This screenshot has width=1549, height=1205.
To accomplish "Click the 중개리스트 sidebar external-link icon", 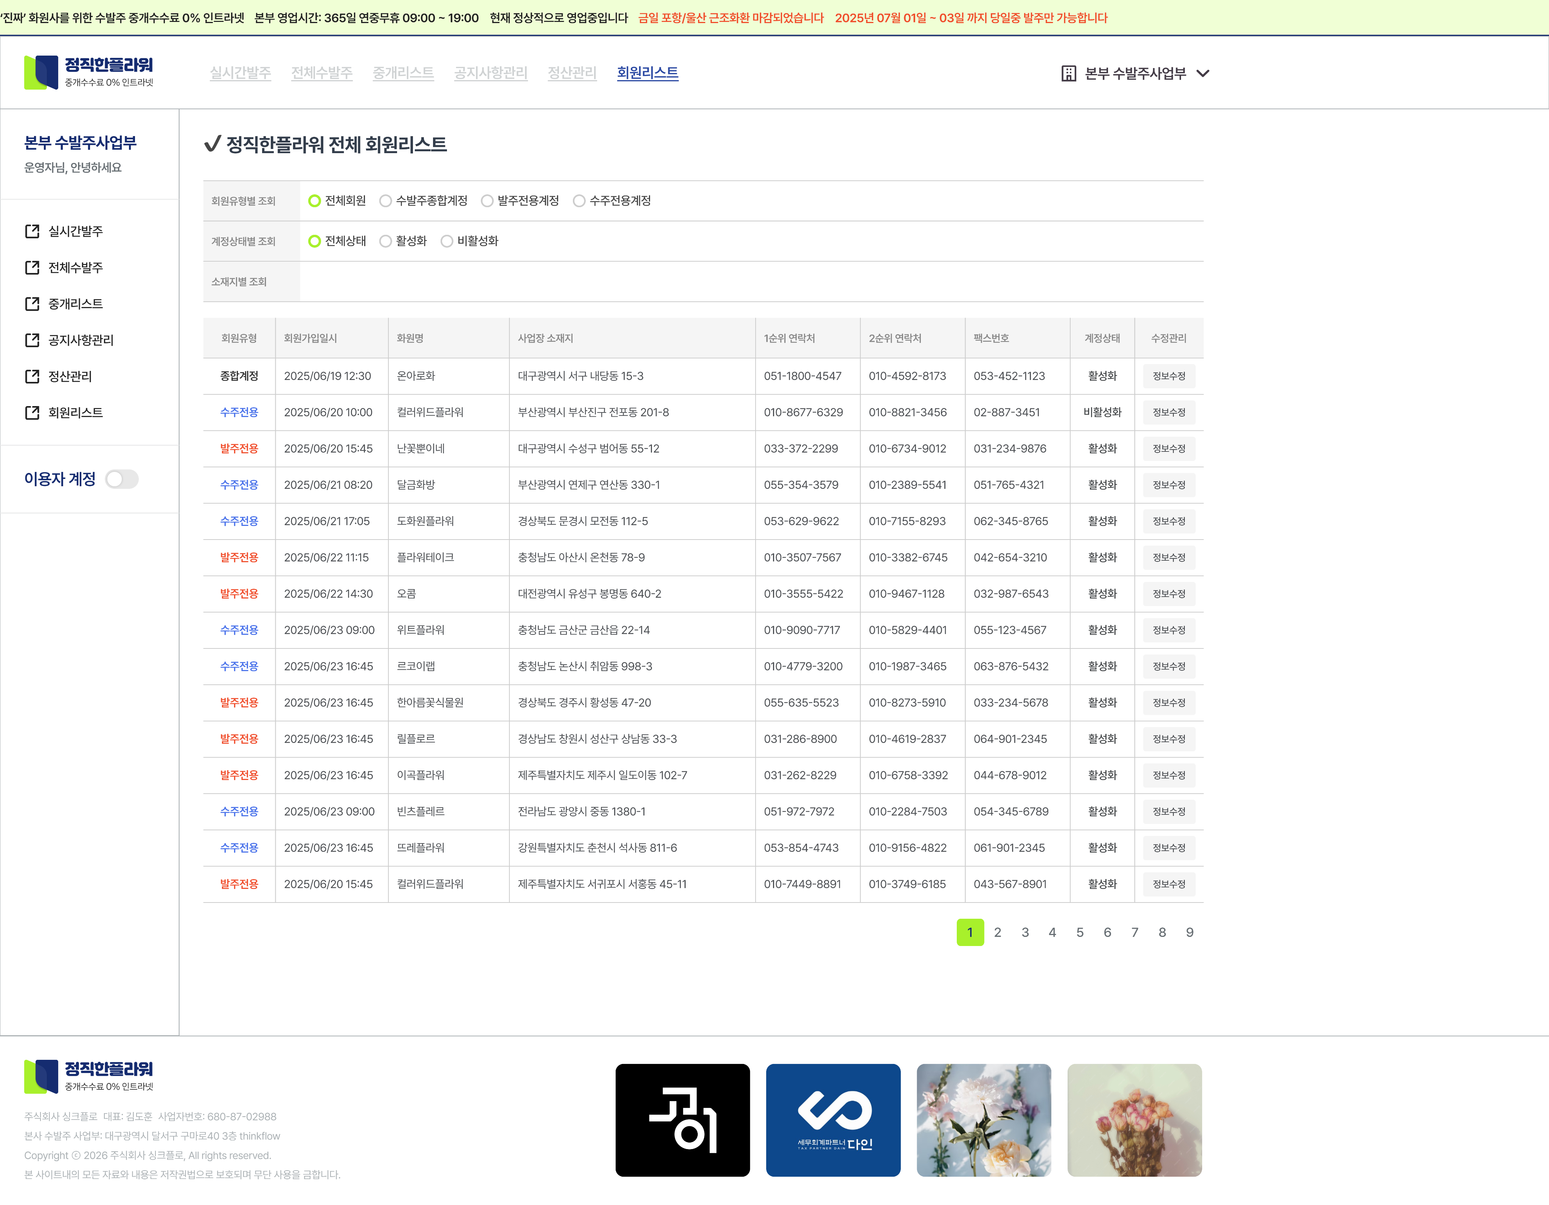I will [32, 304].
